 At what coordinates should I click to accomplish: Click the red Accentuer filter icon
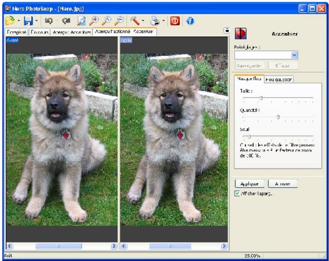pyautogui.click(x=241, y=34)
